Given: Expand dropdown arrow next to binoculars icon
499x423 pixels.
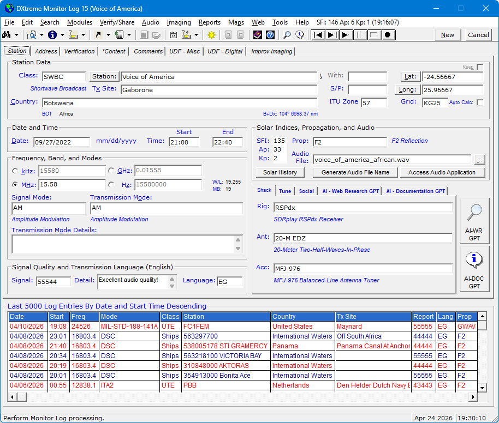Looking at the screenshot, I should tap(17, 35).
